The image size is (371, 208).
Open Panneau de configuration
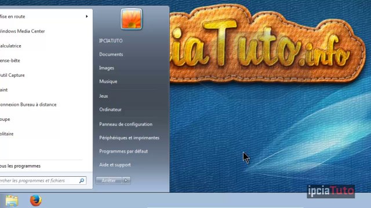point(126,124)
